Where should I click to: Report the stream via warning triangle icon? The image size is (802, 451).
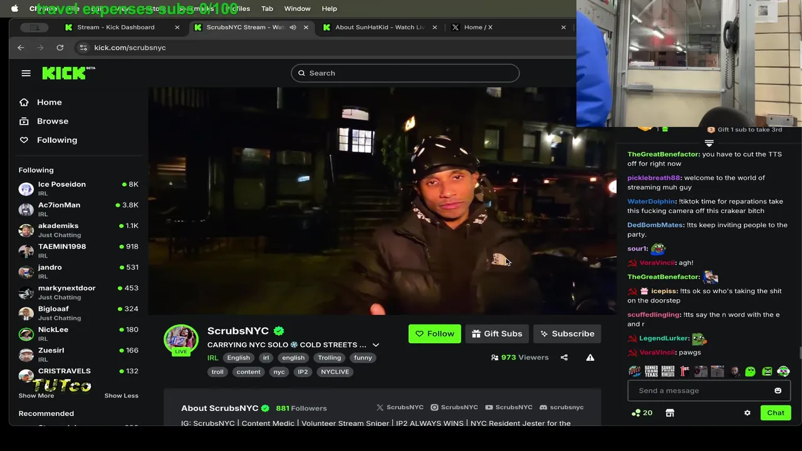click(x=590, y=358)
